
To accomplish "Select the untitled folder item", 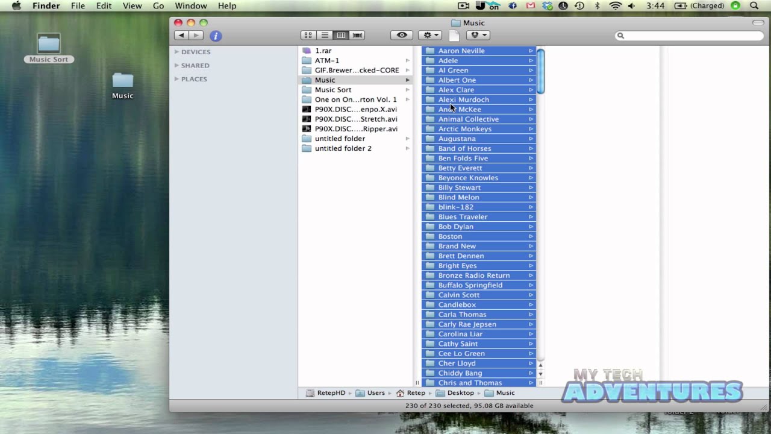I will tap(355, 139).
